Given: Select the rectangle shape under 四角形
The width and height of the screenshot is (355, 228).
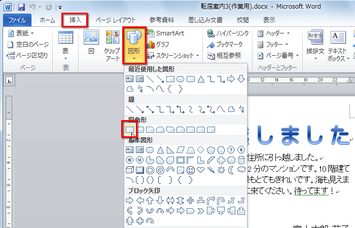Looking at the screenshot, I should (130, 130).
